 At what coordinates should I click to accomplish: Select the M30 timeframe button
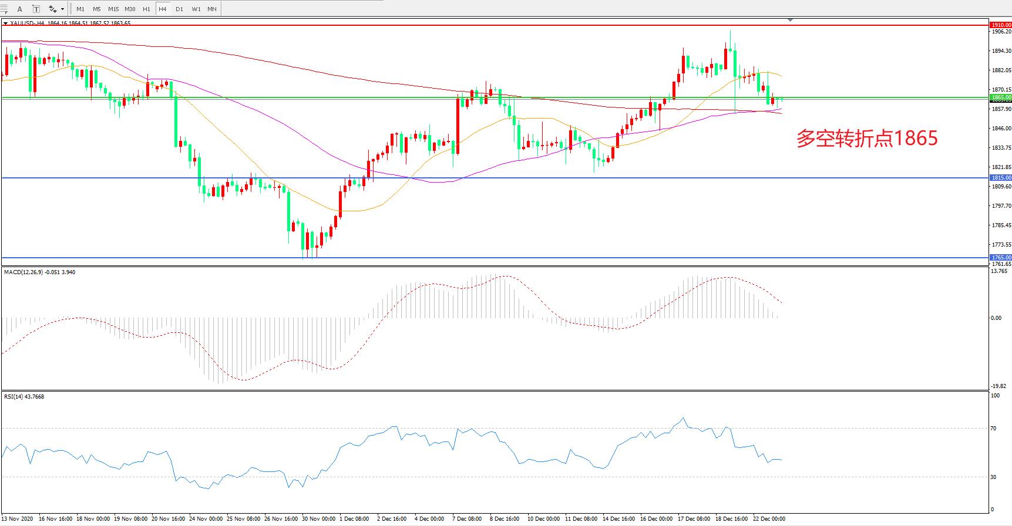pos(130,9)
